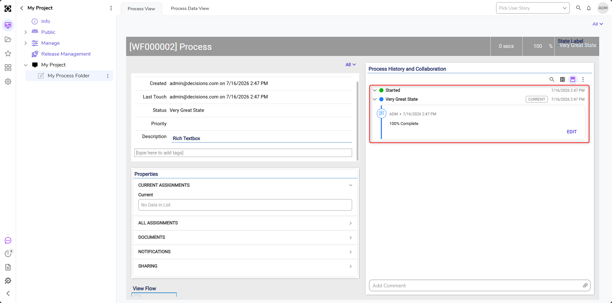The image size is (612, 303).
Task: Click the "100% Complete" comment text
Action: [404, 124]
